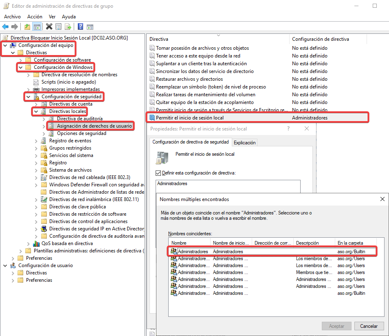Click the Delete X toolbar icon

click(x=49, y=27)
